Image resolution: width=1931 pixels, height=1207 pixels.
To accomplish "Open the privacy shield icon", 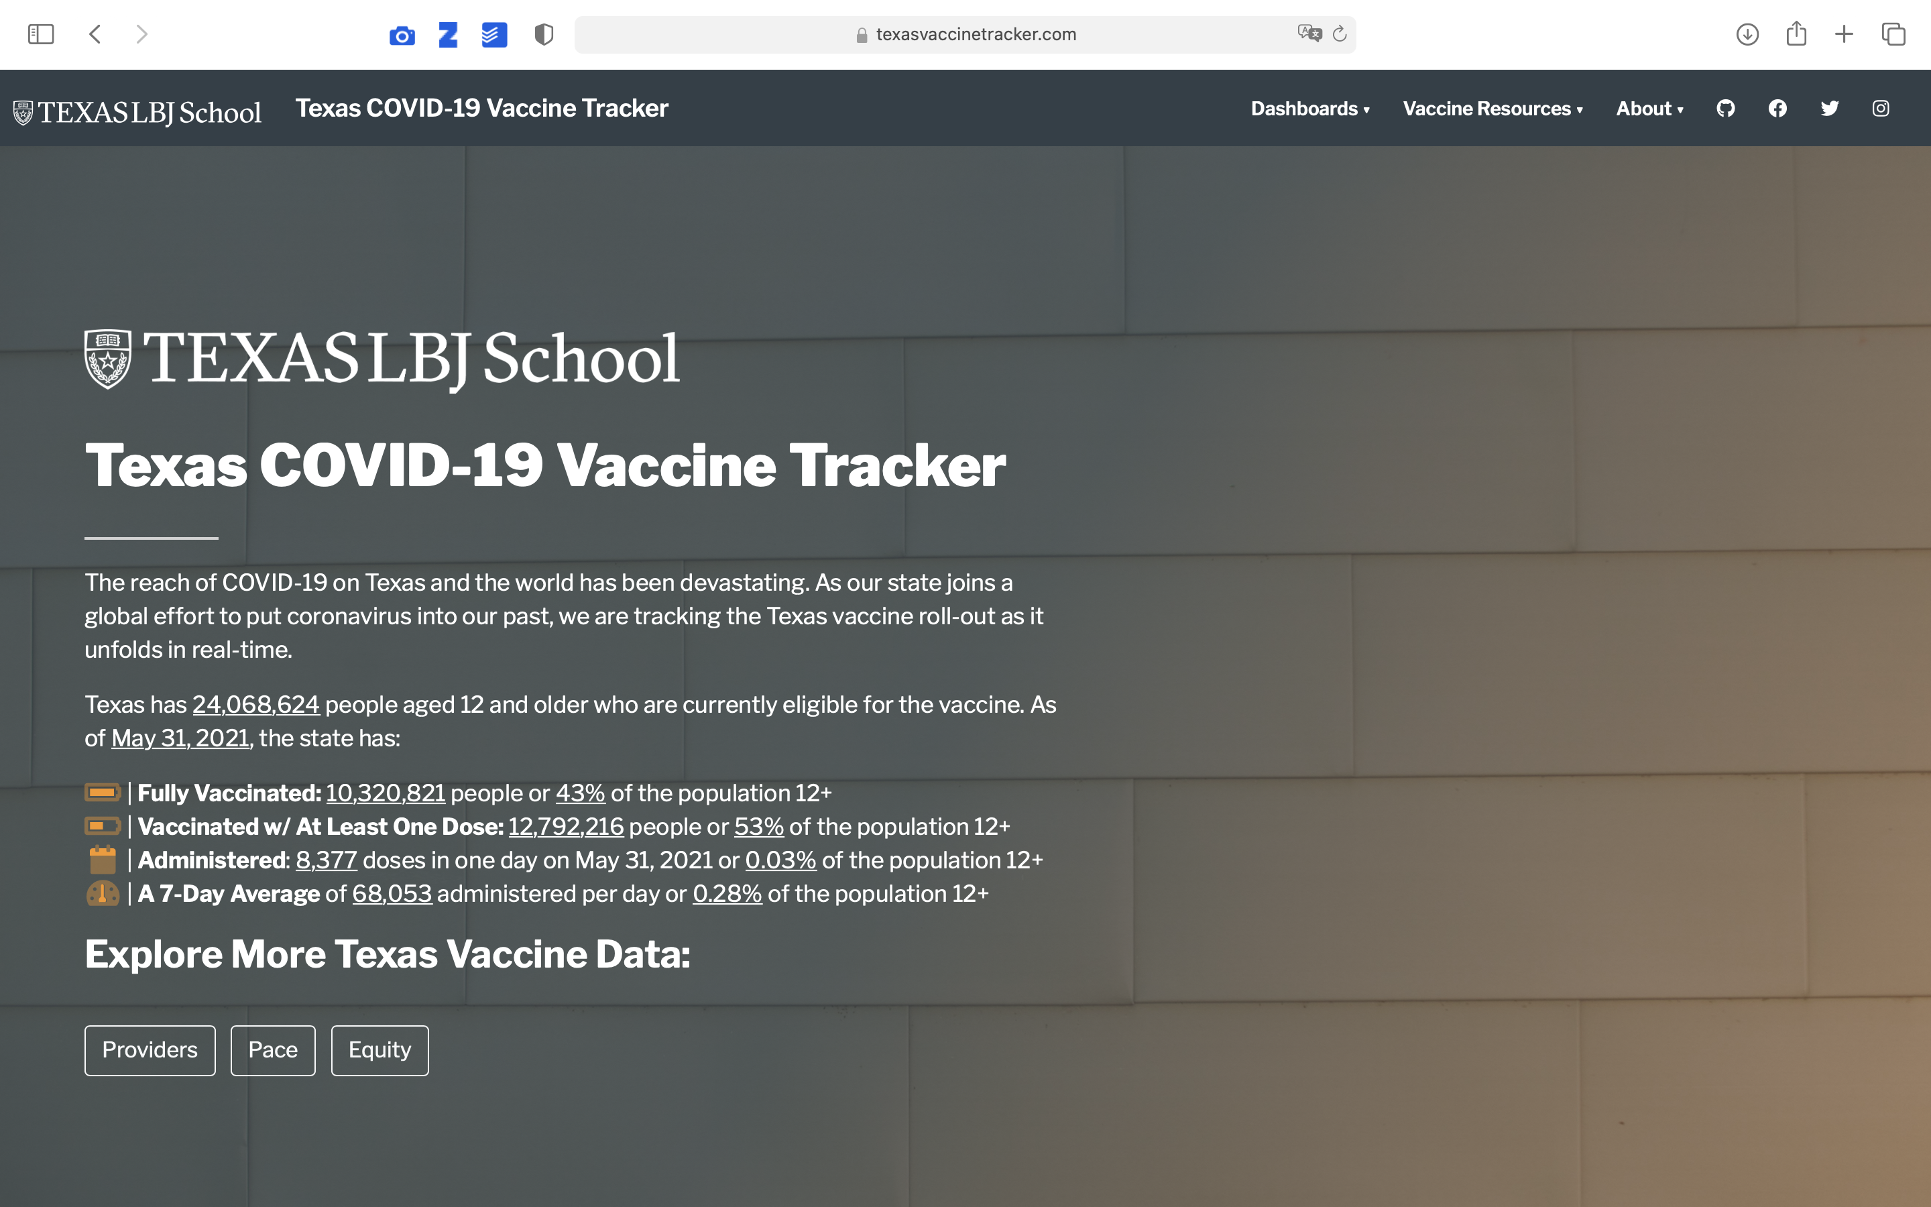I will coord(544,34).
